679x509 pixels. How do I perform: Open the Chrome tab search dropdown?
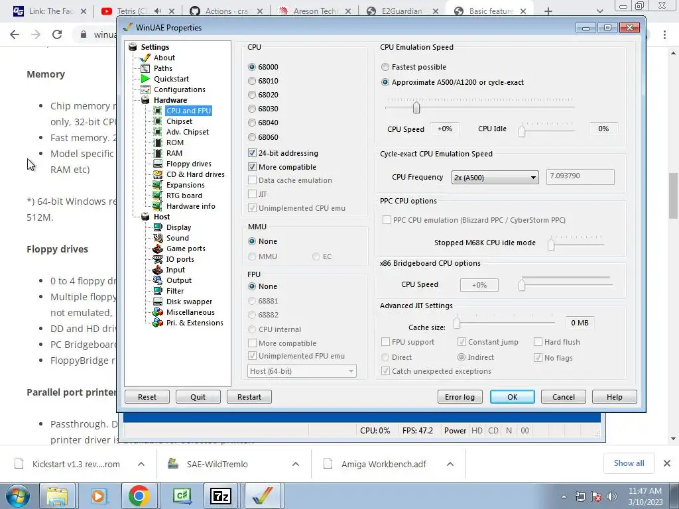click(x=599, y=11)
